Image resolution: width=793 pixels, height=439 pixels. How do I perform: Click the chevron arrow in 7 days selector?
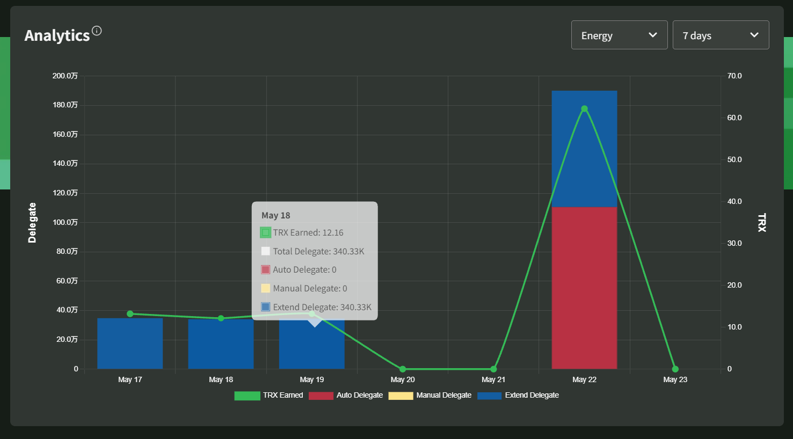tap(754, 35)
